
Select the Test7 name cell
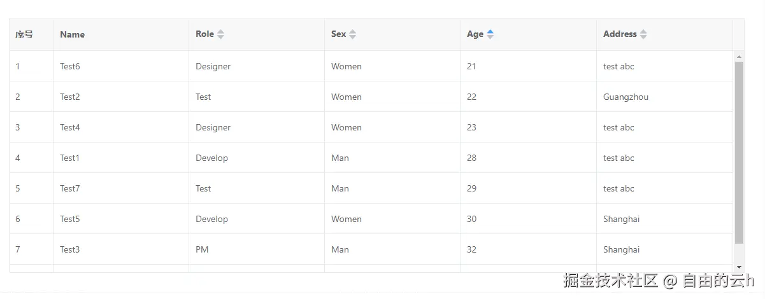click(70, 188)
